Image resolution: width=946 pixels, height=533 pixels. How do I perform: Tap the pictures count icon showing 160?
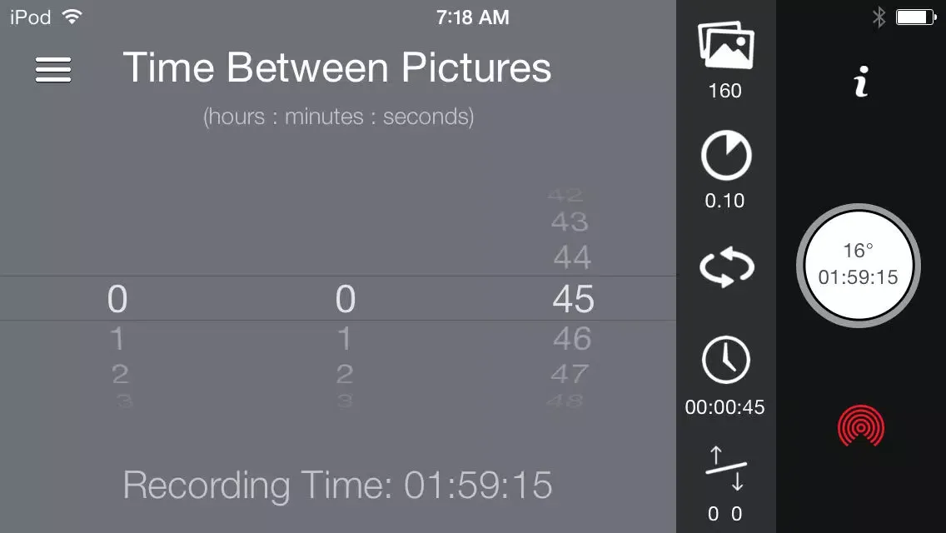tap(726, 46)
